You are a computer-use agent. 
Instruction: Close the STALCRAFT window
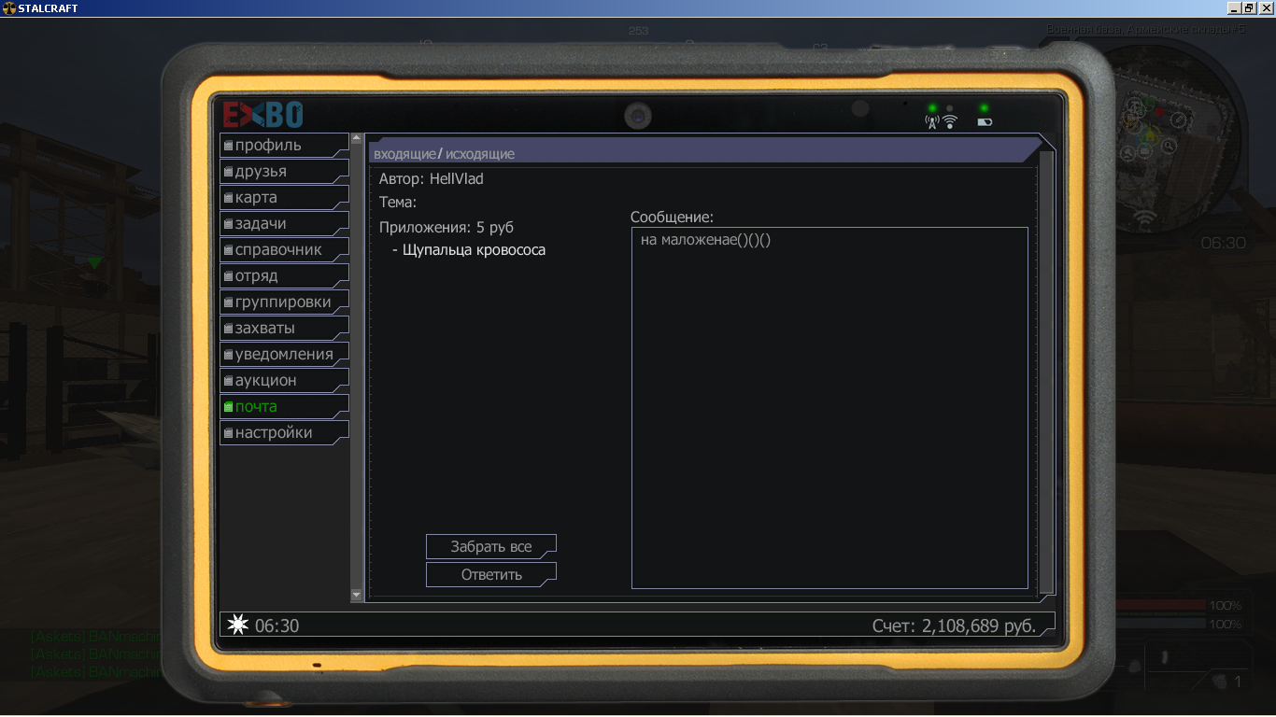(1267, 7)
